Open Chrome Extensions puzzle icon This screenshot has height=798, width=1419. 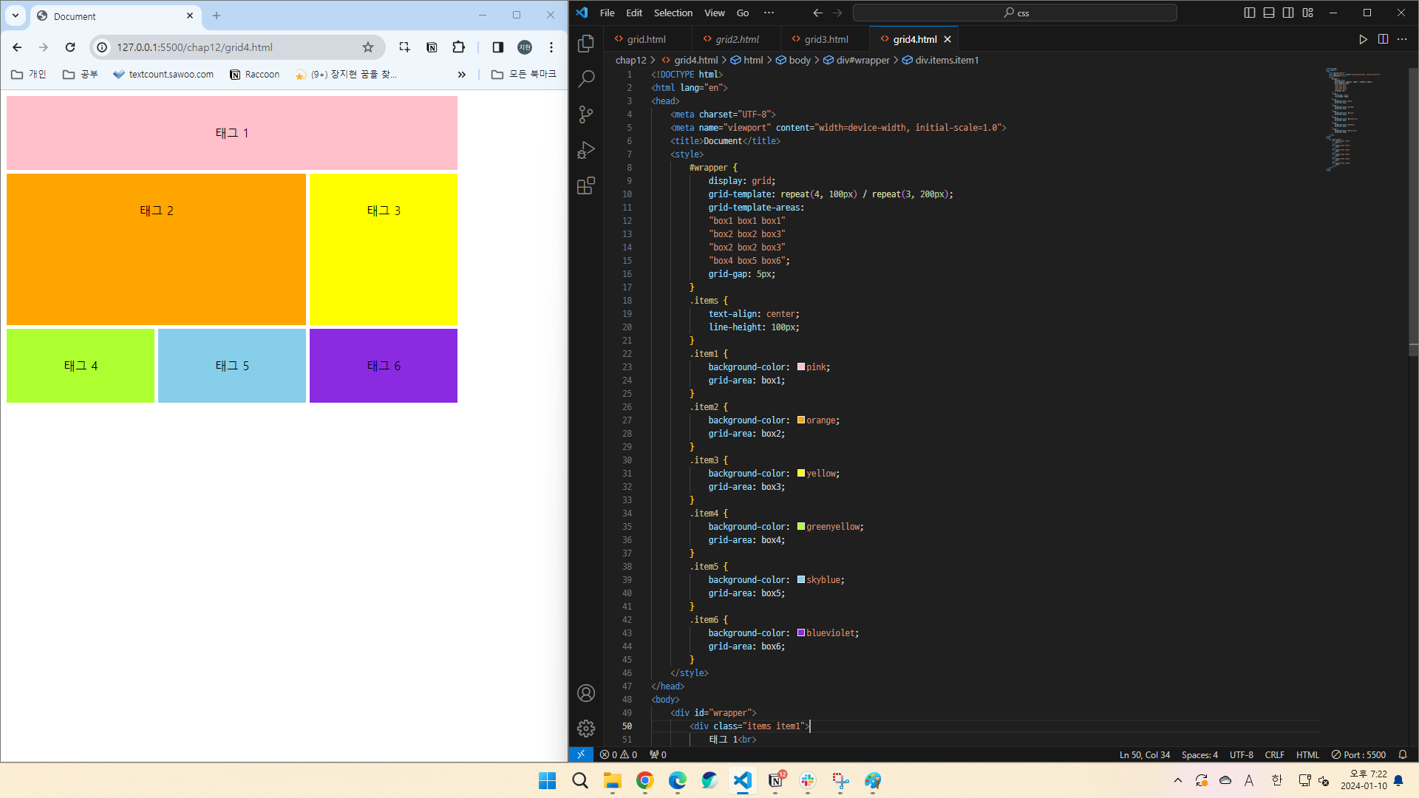point(459,47)
